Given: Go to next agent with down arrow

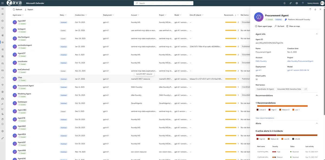Looking at the screenshot, I should (x=315, y=9).
